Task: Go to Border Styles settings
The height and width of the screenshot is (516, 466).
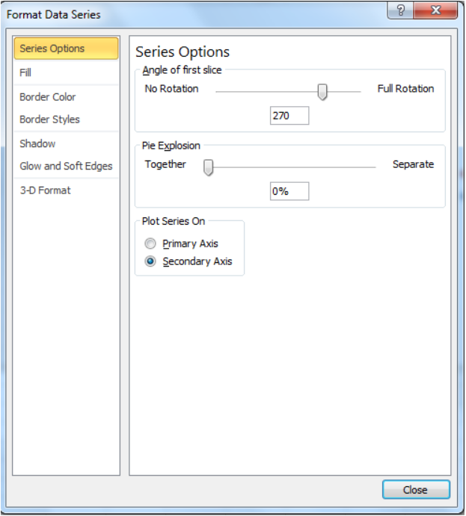Action: [66, 119]
